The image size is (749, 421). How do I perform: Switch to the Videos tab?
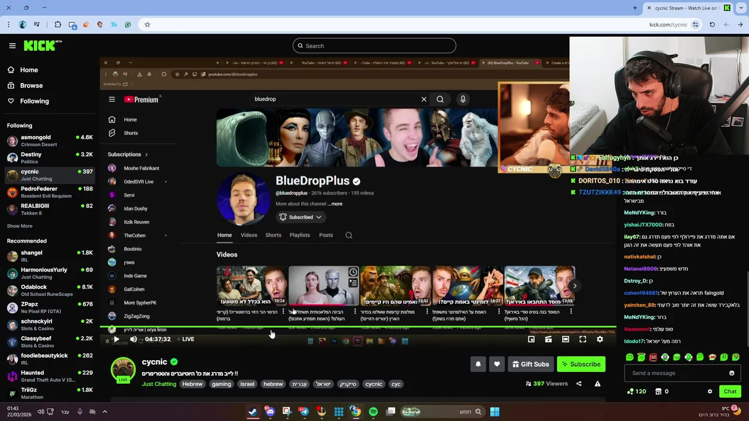(249, 235)
